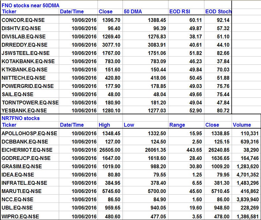Click the YESBANK.EQ-NSE ticker cell
261x220 pixels.
24,110
